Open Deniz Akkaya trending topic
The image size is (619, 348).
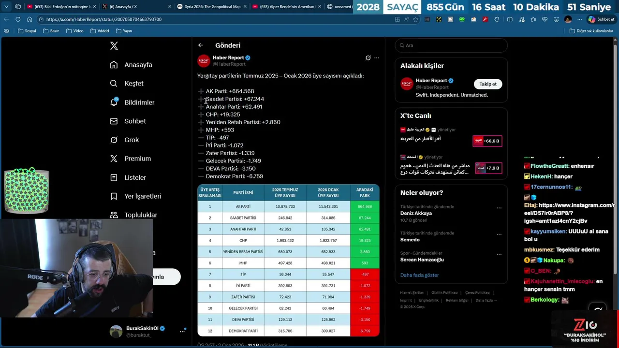tap(416, 213)
